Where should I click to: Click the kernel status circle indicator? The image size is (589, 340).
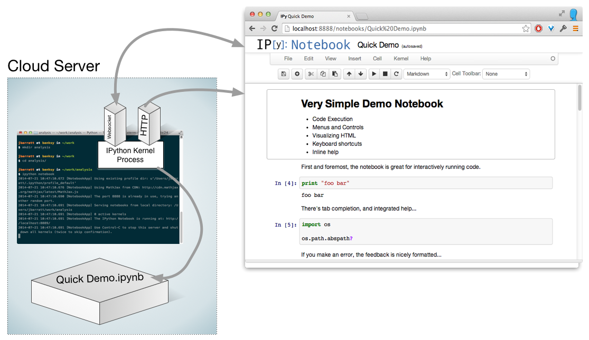[x=553, y=59]
